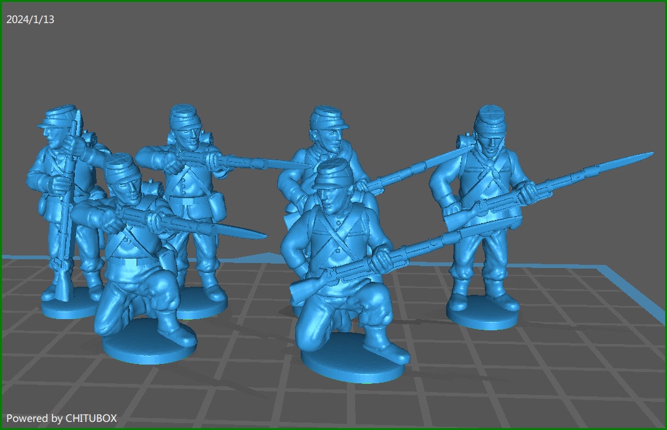This screenshot has width=667, height=430.
Task: Click the Powered by CHITUBOX watermark
Action: pos(61,418)
